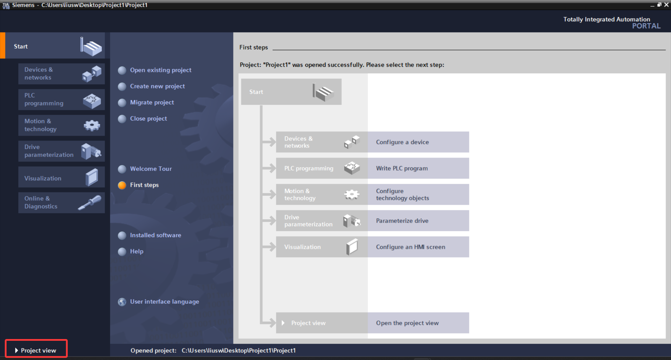
Task: Click bullet beside Welcome Tour
Action: [x=122, y=169]
